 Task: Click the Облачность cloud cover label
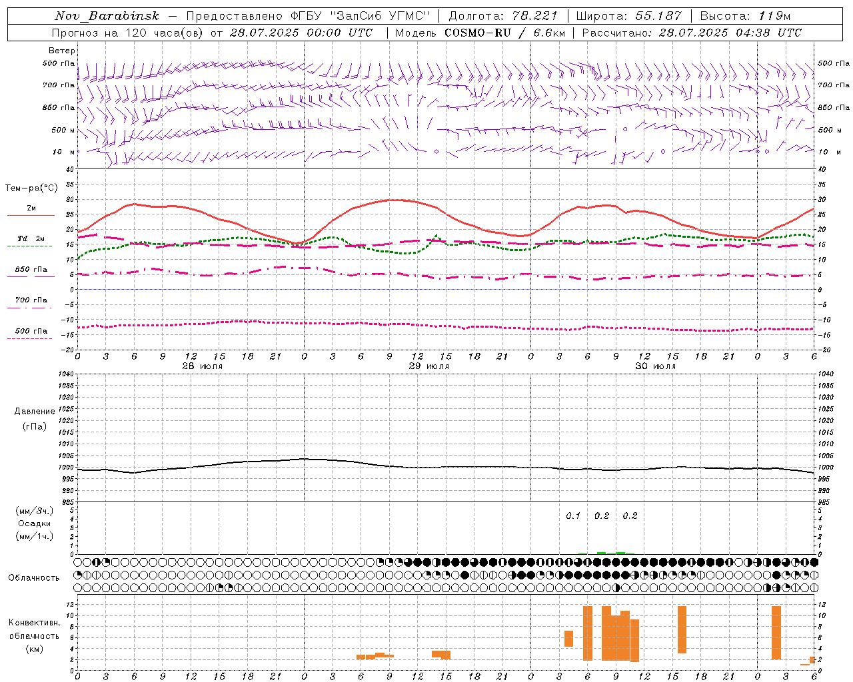34,577
